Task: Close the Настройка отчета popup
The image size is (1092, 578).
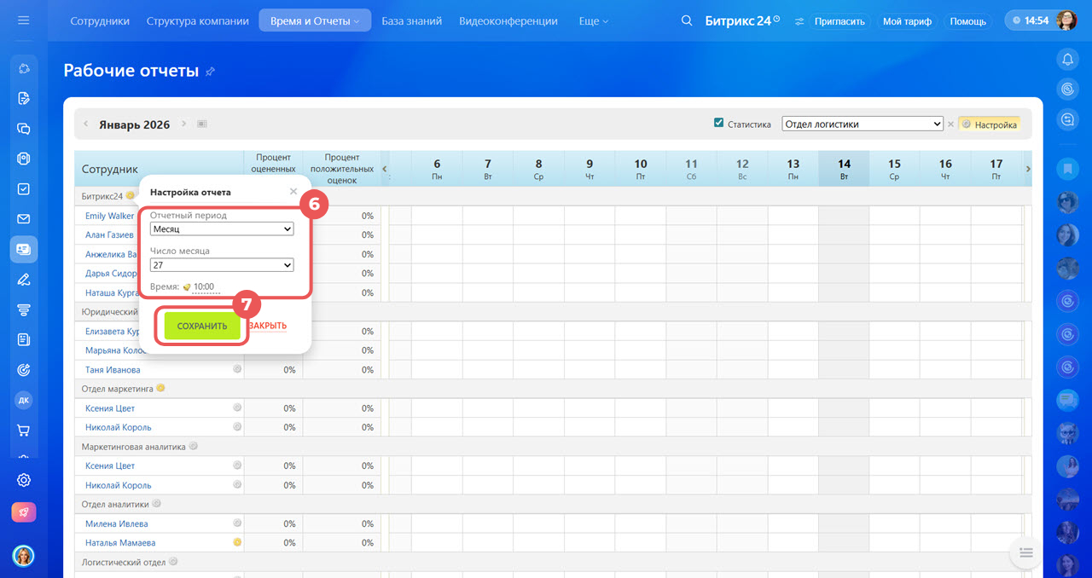Action: (293, 192)
